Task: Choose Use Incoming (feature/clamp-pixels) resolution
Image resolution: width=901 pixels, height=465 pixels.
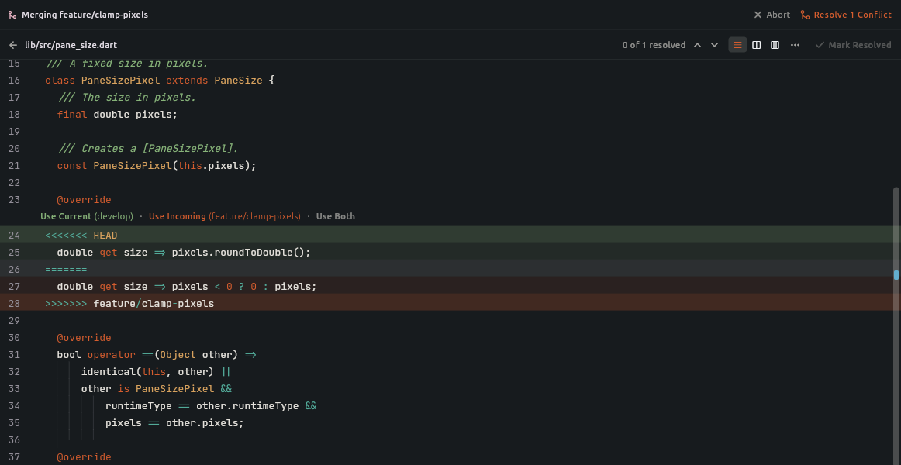Action: [225, 216]
